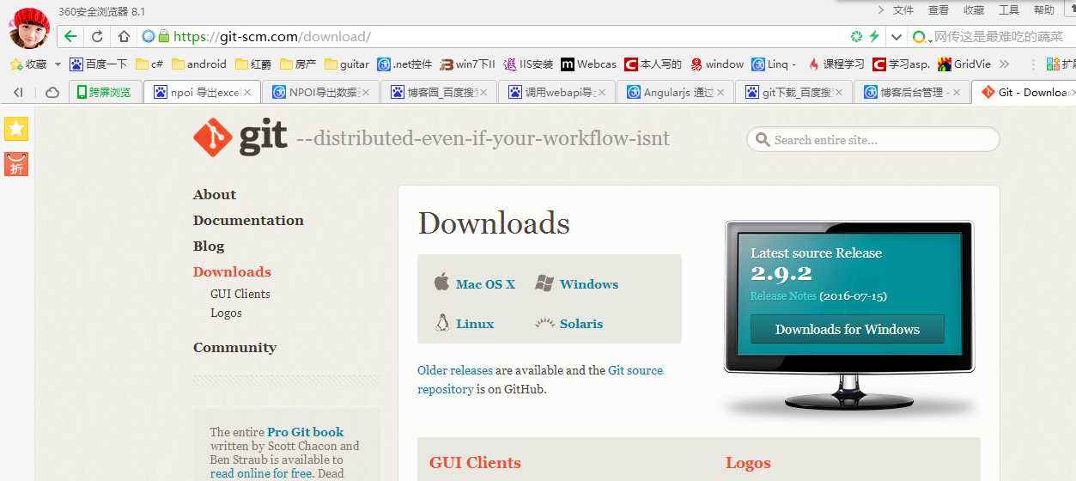Open the Community sidebar link
Viewport: 1076px width, 481px height.
coord(234,348)
